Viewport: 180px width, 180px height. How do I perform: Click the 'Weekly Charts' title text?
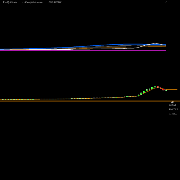[10, 2]
